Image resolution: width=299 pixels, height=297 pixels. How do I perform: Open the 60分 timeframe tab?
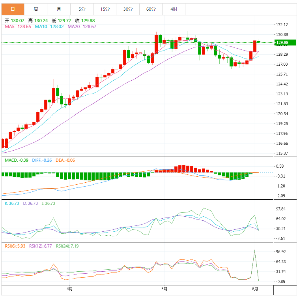point(151,9)
